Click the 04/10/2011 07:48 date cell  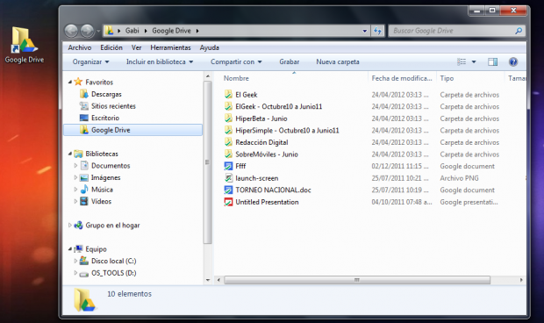click(x=401, y=202)
